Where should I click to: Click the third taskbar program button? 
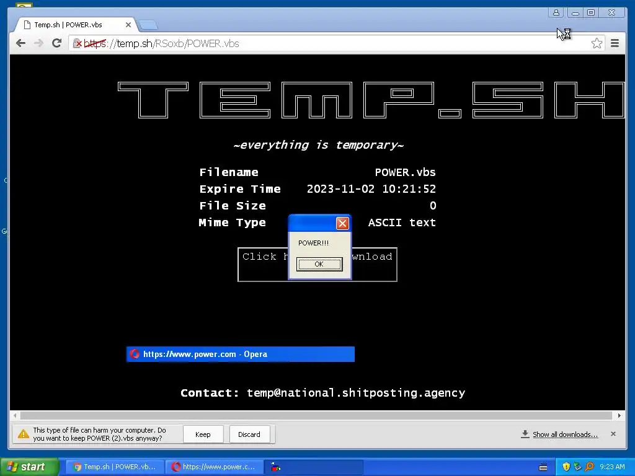tap(314, 467)
